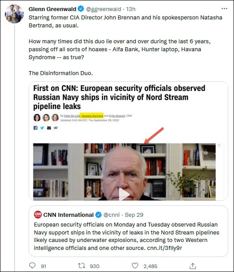The width and height of the screenshot is (234, 272).
Task: Click the reply speech bubble icon
Action: tap(32, 265)
